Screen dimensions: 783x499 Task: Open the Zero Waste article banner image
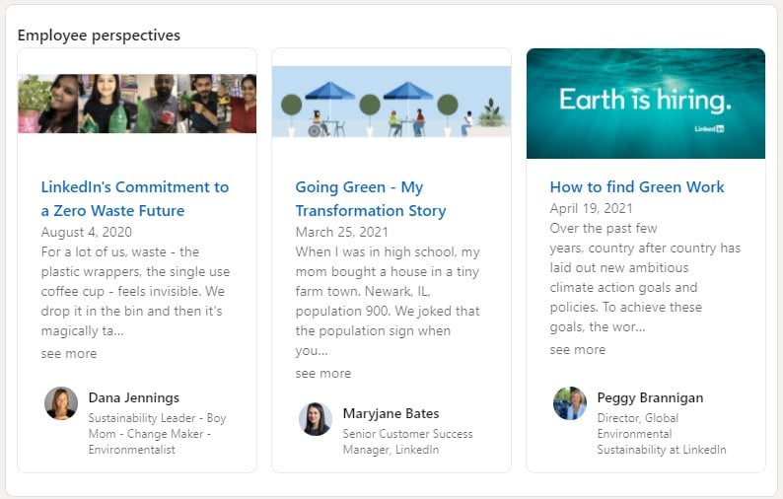point(137,104)
